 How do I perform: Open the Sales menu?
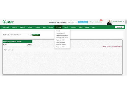(x=44, y=27)
